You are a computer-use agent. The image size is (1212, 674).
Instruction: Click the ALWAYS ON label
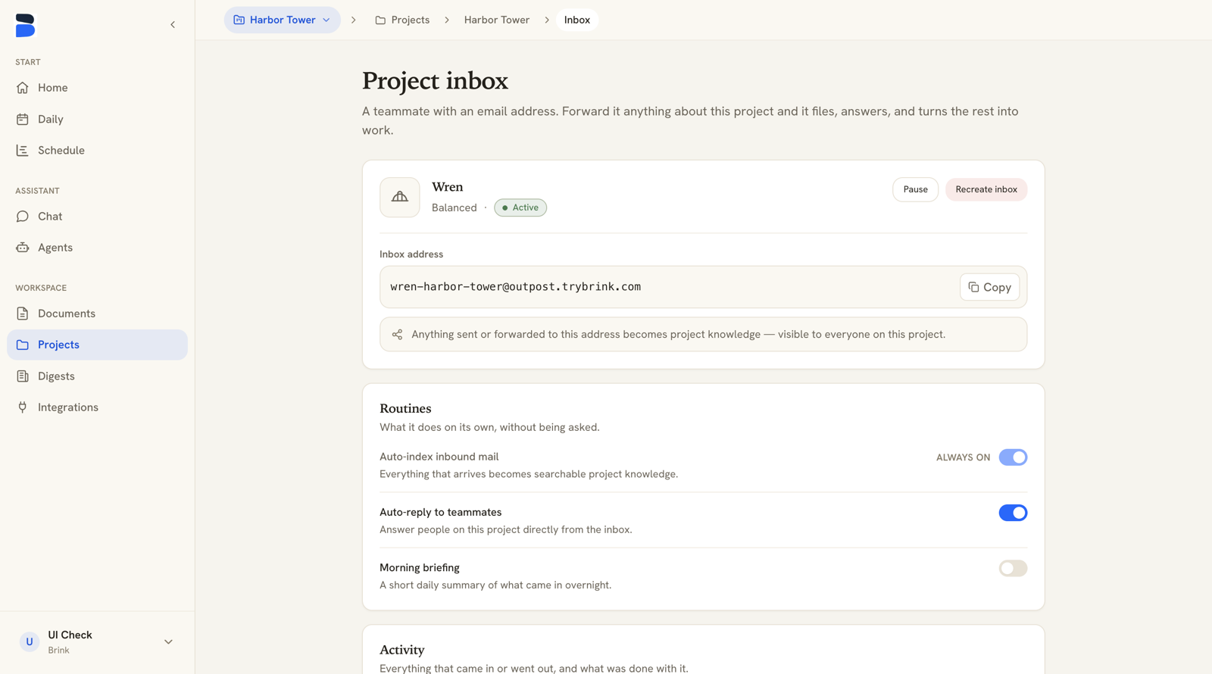click(963, 457)
